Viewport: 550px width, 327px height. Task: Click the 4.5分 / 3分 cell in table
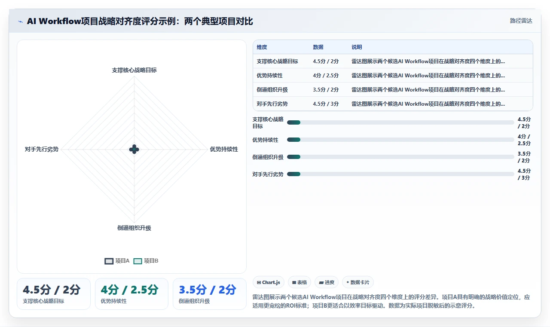pyautogui.click(x=326, y=104)
